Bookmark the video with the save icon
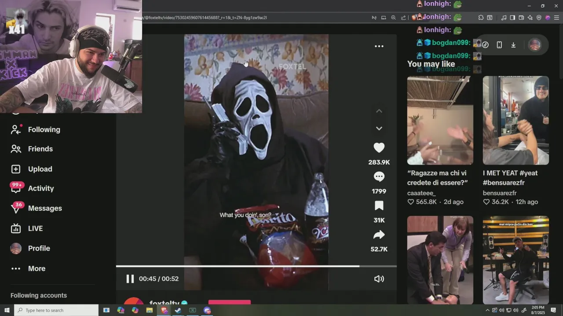Image resolution: width=563 pixels, height=316 pixels. [379, 206]
